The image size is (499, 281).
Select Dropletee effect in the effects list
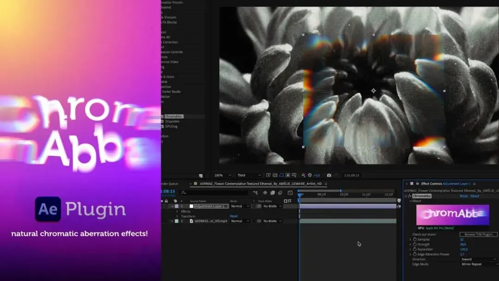click(x=172, y=121)
